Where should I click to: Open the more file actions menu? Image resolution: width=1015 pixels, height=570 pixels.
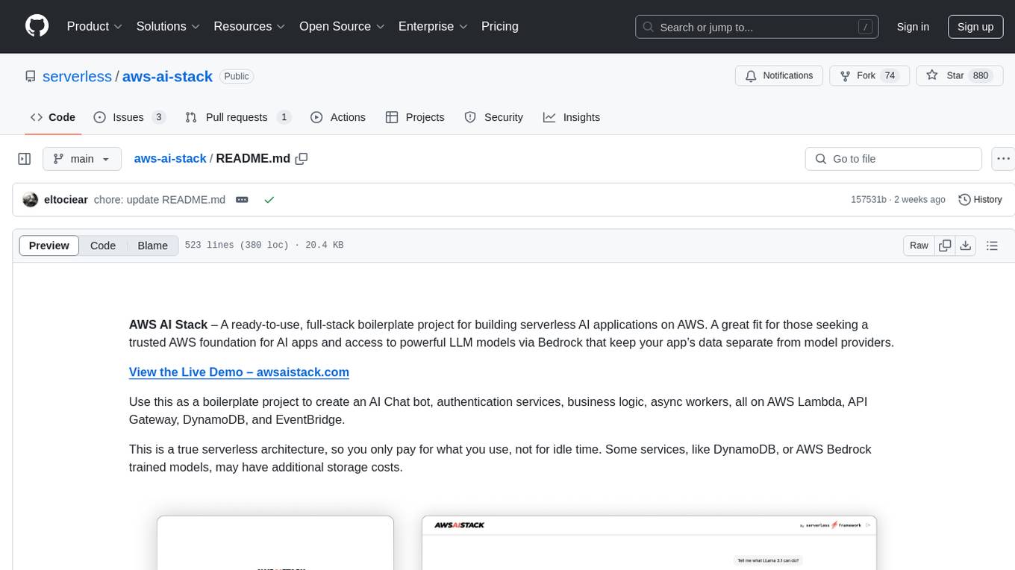1003,159
